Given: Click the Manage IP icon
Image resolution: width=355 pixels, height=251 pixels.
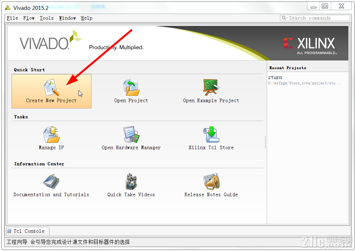Looking at the screenshot, I should click(x=52, y=134).
